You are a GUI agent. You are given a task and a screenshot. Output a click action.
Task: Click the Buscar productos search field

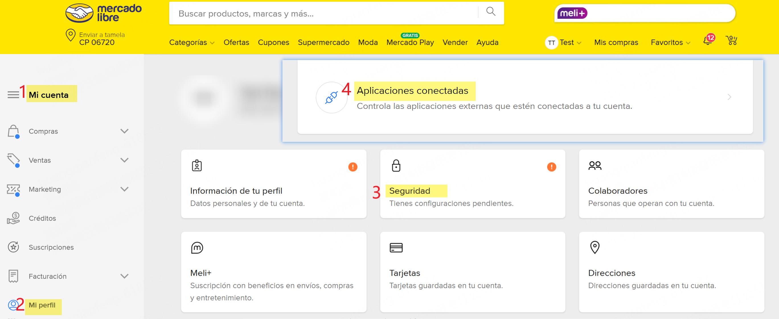[x=323, y=13]
